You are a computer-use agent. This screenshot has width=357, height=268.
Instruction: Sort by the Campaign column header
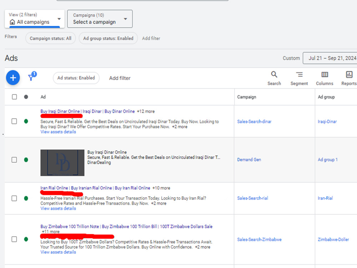pyautogui.click(x=247, y=97)
